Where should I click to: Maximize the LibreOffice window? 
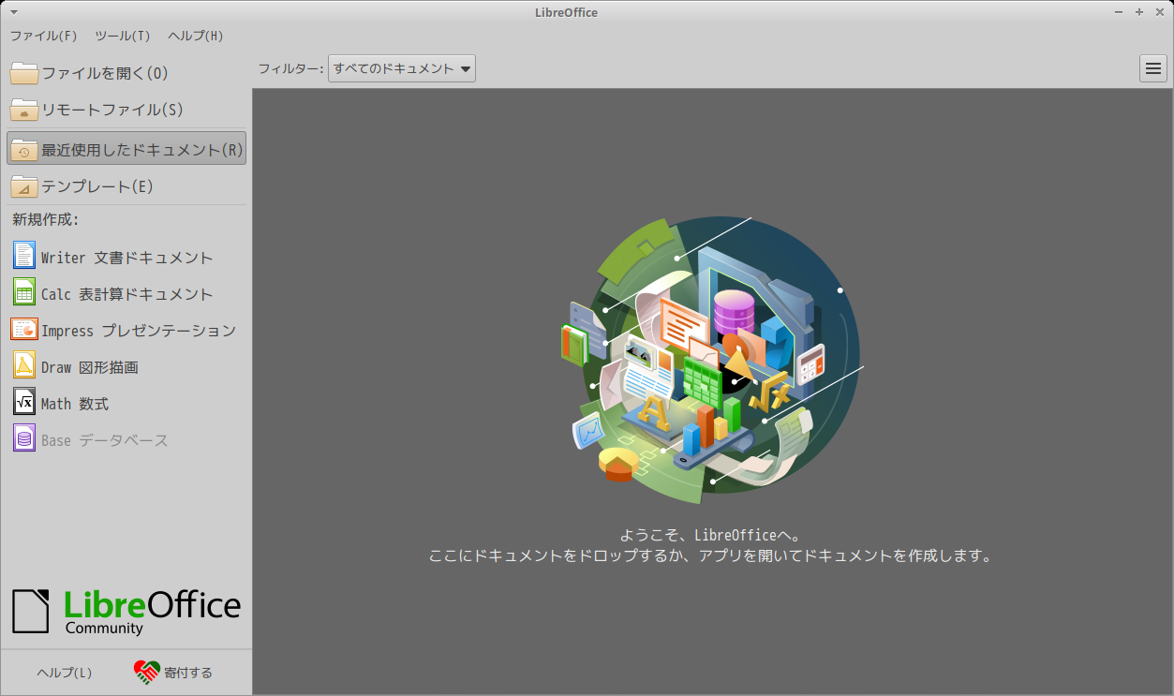1138,12
